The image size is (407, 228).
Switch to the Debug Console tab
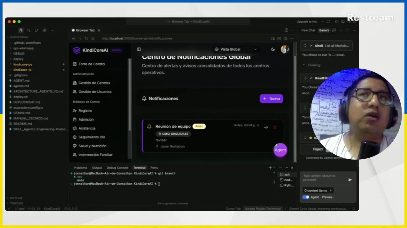(118, 168)
